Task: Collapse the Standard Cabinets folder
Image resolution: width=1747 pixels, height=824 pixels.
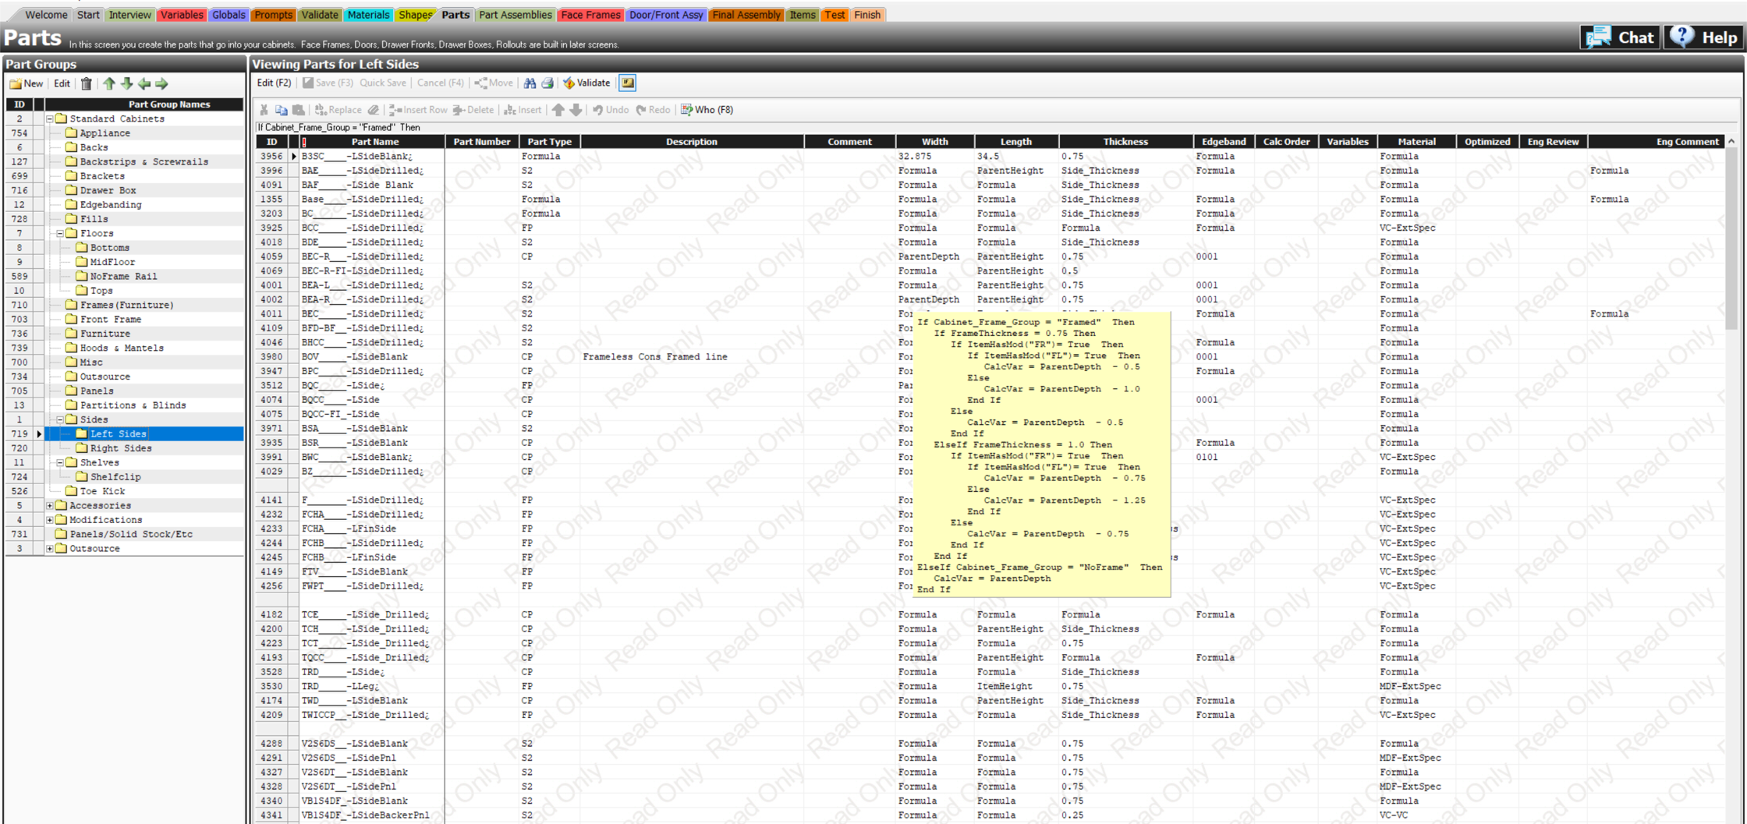Action: pos(49,118)
